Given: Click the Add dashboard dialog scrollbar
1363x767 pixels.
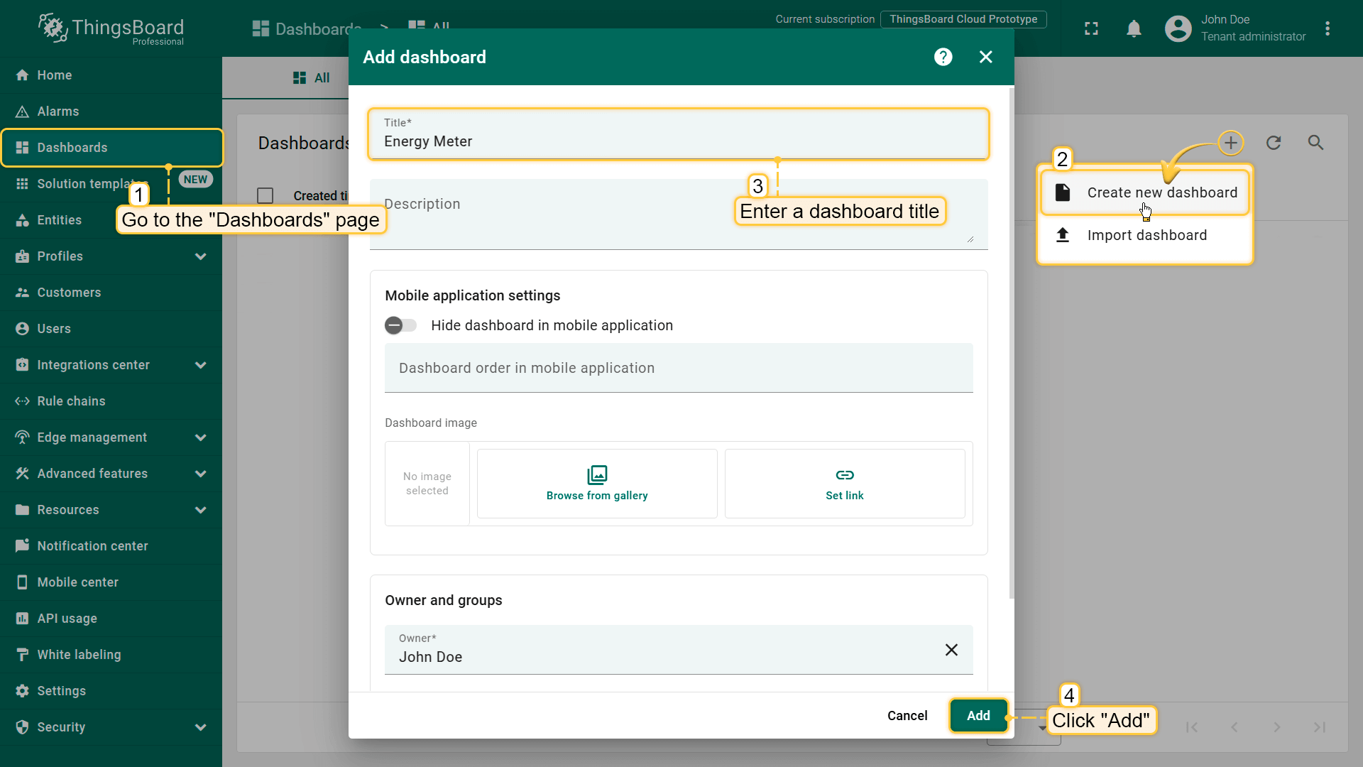Looking at the screenshot, I should pos(1011,343).
